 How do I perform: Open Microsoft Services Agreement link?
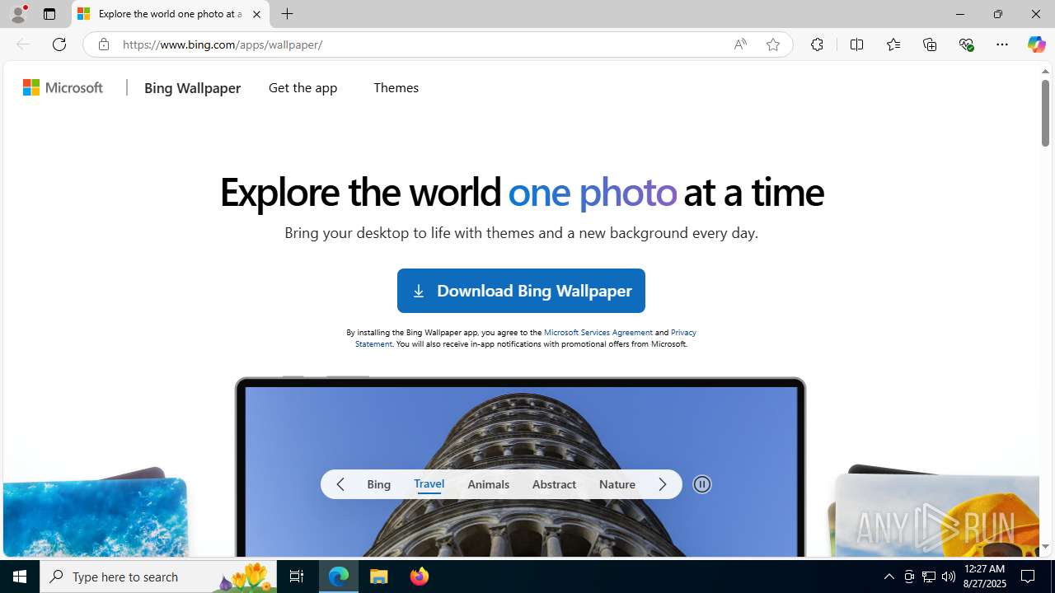pos(598,332)
